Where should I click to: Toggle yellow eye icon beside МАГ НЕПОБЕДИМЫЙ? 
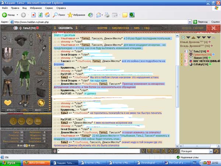click(x=182, y=61)
